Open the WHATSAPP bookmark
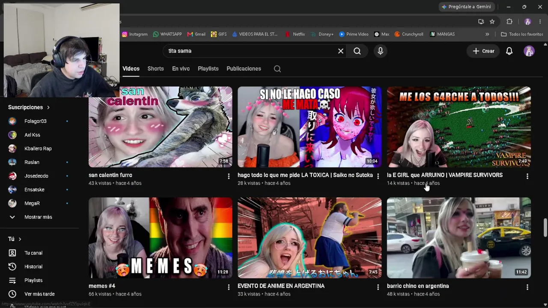Screen dimensions: 548x308 (167, 34)
